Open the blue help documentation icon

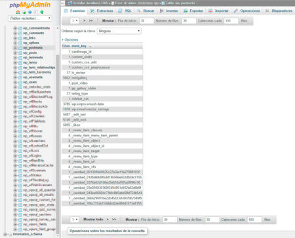(x=30, y=12)
